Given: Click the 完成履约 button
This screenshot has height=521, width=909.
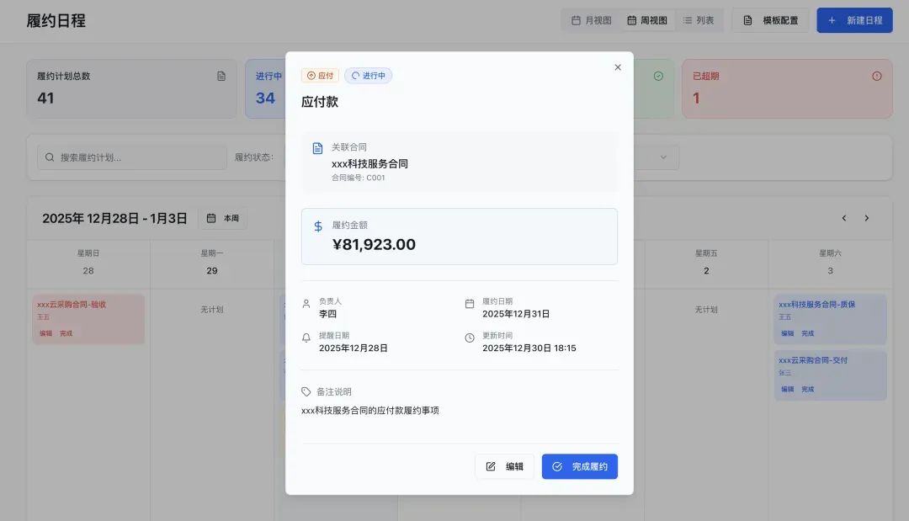Looking at the screenshot, I should tap(580, 466).
